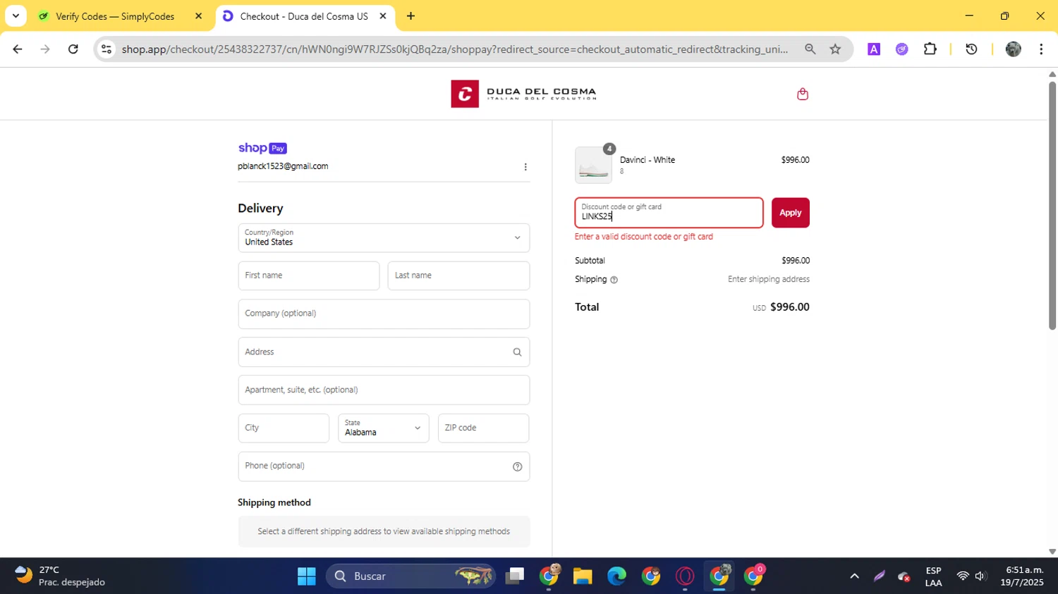The height and width of the screenshot is (594, 1058).
Task: Expand the Country/Region dropdown
Action: coord(384,238)
